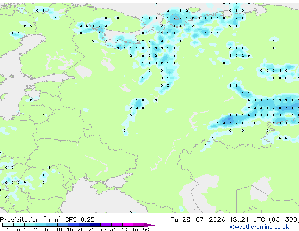Pick the legend swatch between 15 and 20
Screen dimensions: 299x231
click(74, 225)
